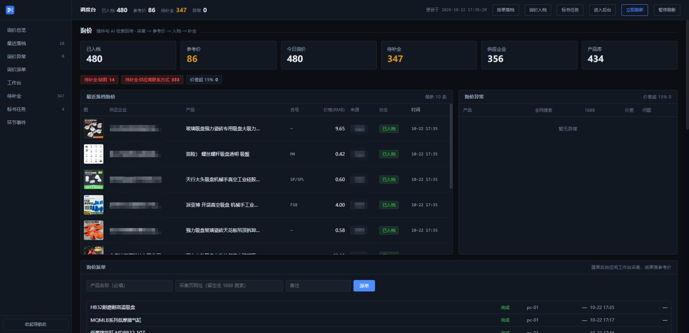Focus the 备注 input field
Image resolution: width=689 pixels, height=333 pixels.
[x=318, y=286]
